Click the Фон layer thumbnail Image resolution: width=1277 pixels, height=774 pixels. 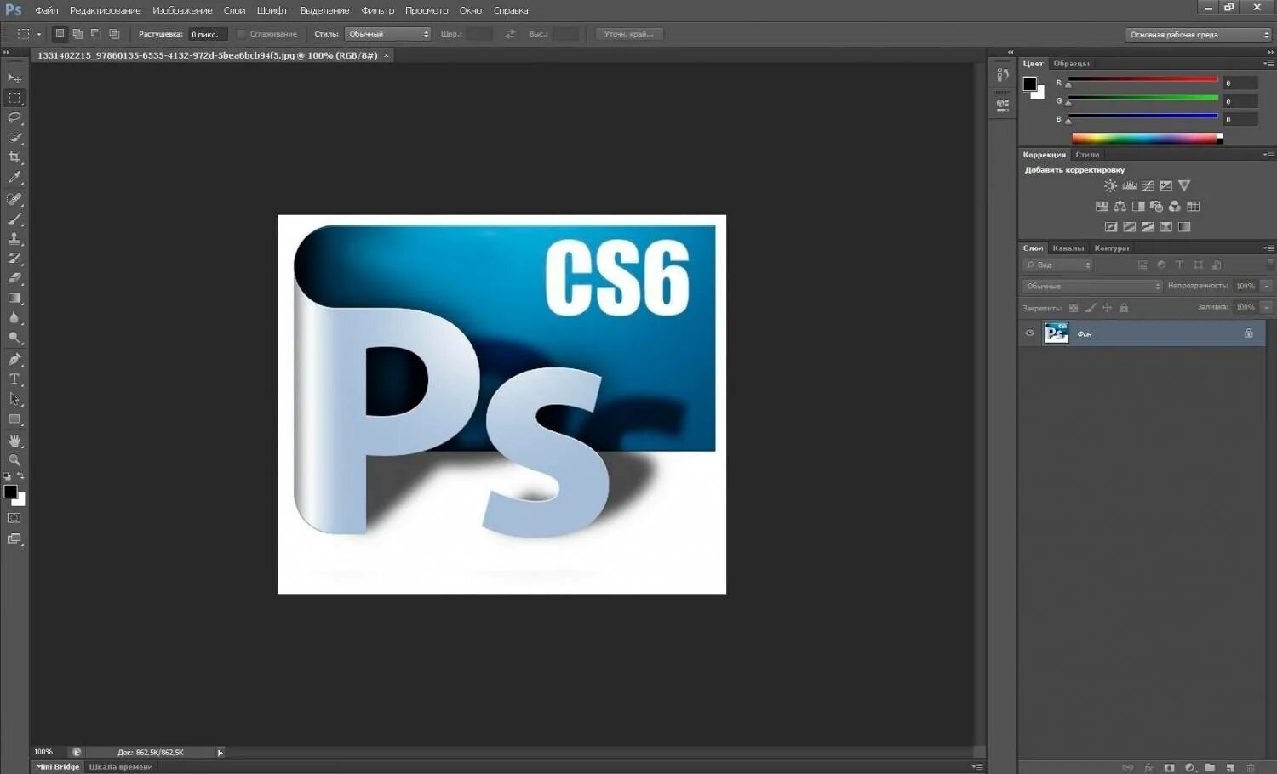coord(1056,333)
